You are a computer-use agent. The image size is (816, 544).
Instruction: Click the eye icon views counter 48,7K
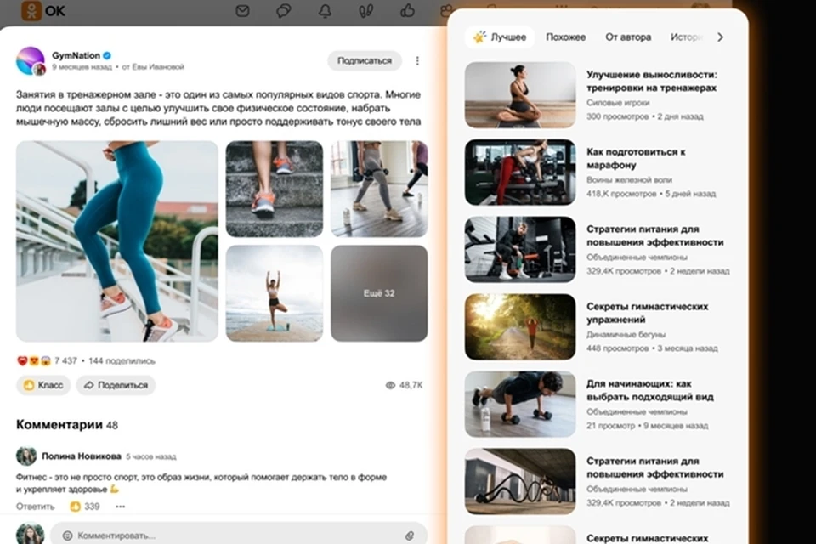404,385
